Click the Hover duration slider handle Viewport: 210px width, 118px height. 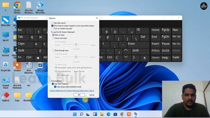tap(76, 45)
